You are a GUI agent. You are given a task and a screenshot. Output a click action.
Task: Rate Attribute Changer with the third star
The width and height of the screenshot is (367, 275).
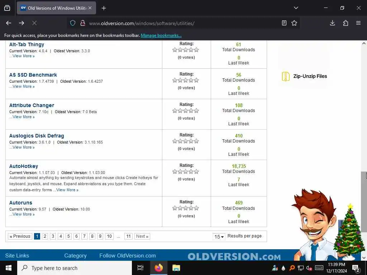(186, 111)
